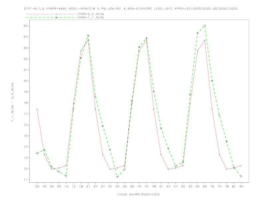The image size is (263, 203).
Task: Click the red plus marker in the legend
Action: point(56,14)
